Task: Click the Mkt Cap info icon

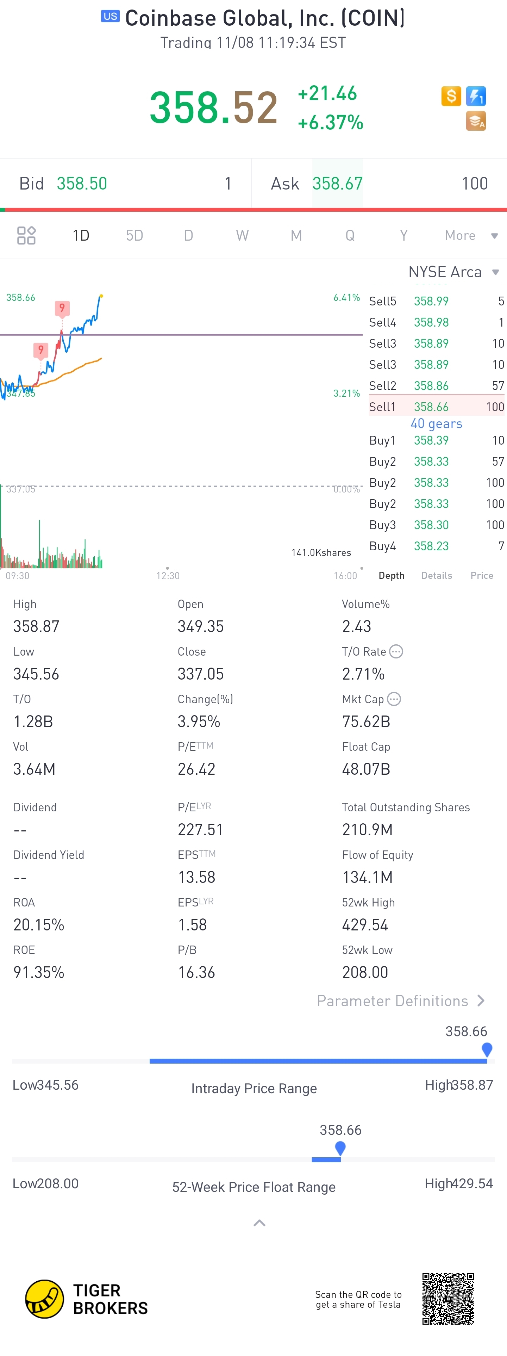Action: 394,699
